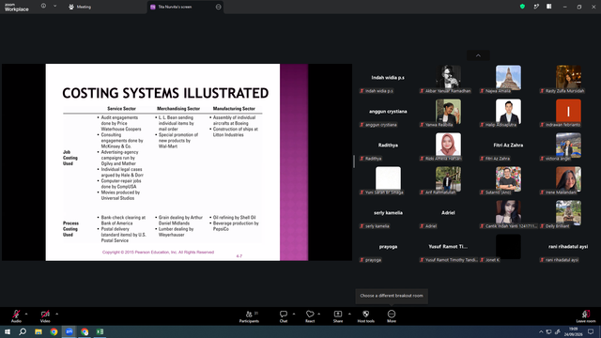The image size is (601, 338).
Task: Collapse gallery with the up chevron
Action: (478, 55)
